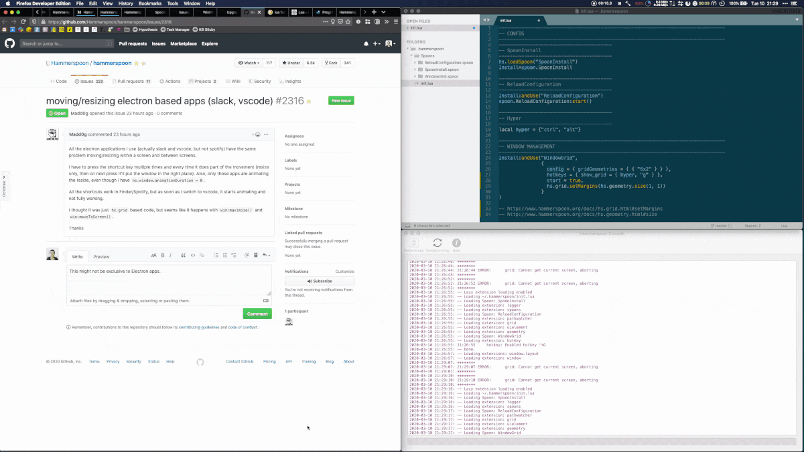Submit with the green Comment button

point(257,314)
